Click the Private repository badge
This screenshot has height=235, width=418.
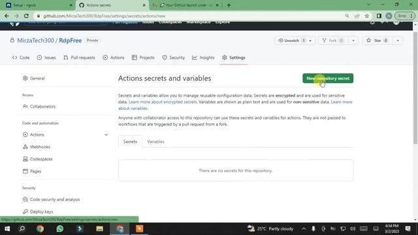pyautogui.click(x=92, y=40)
